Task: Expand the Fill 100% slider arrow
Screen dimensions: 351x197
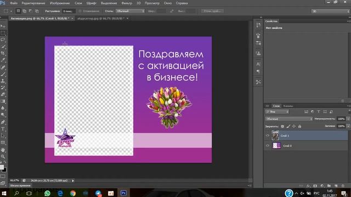Action: coord(348,126)
